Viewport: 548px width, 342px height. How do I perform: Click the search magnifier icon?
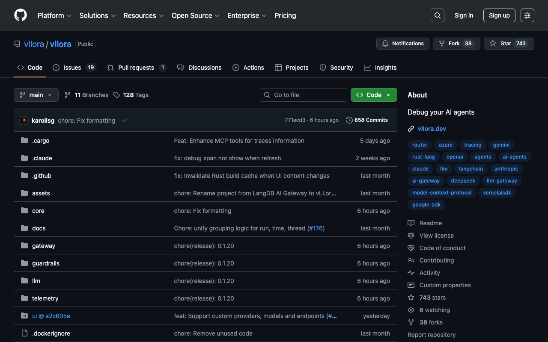pos(437,15)
